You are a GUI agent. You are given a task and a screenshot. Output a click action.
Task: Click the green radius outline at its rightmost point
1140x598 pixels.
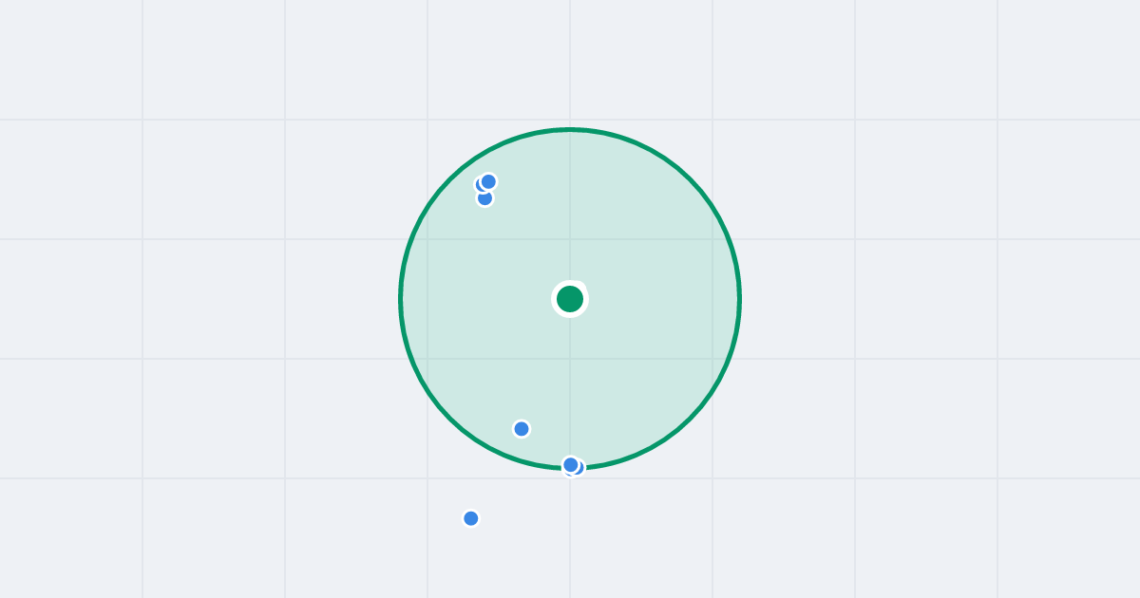pyautogui.click(x=739, y=299)
